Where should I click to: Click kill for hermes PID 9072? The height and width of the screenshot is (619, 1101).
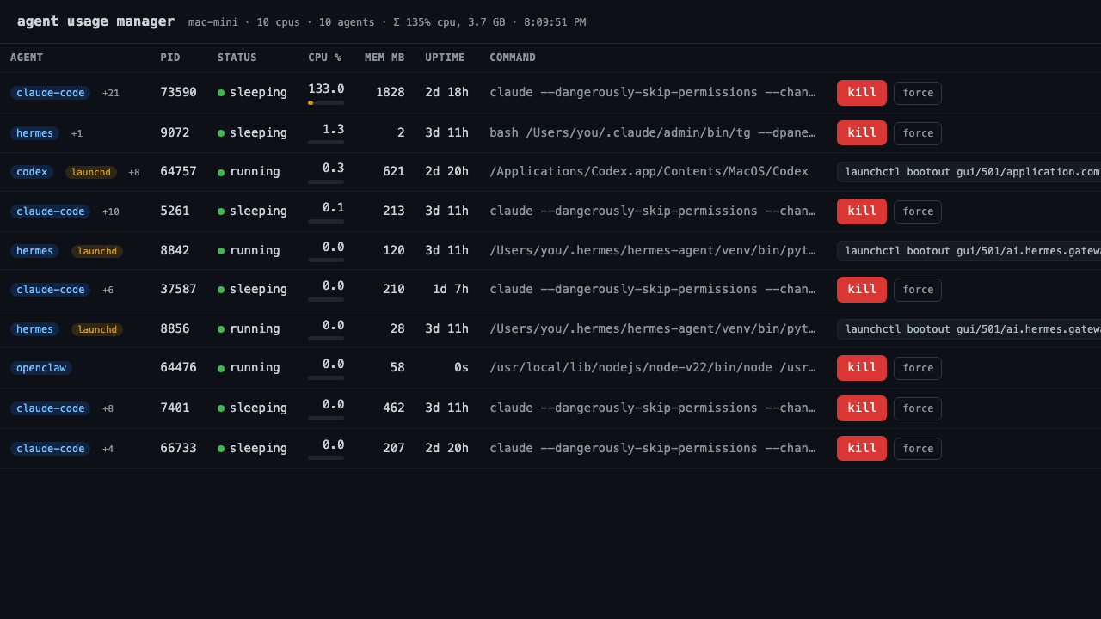pos(861,133)
